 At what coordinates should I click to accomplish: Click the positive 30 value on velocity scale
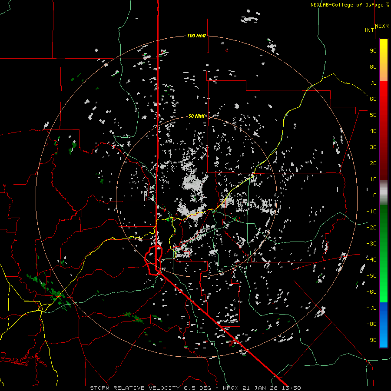(x=373, y=147)
